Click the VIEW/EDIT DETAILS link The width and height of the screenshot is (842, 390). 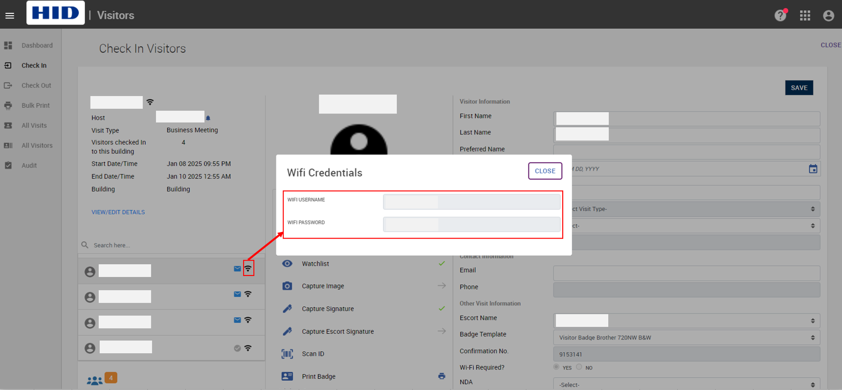point(118,212)
